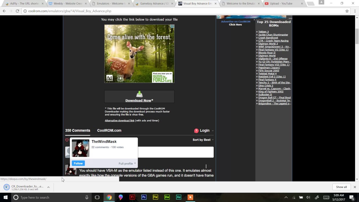Open the Alternative download link

pos(119,121)
